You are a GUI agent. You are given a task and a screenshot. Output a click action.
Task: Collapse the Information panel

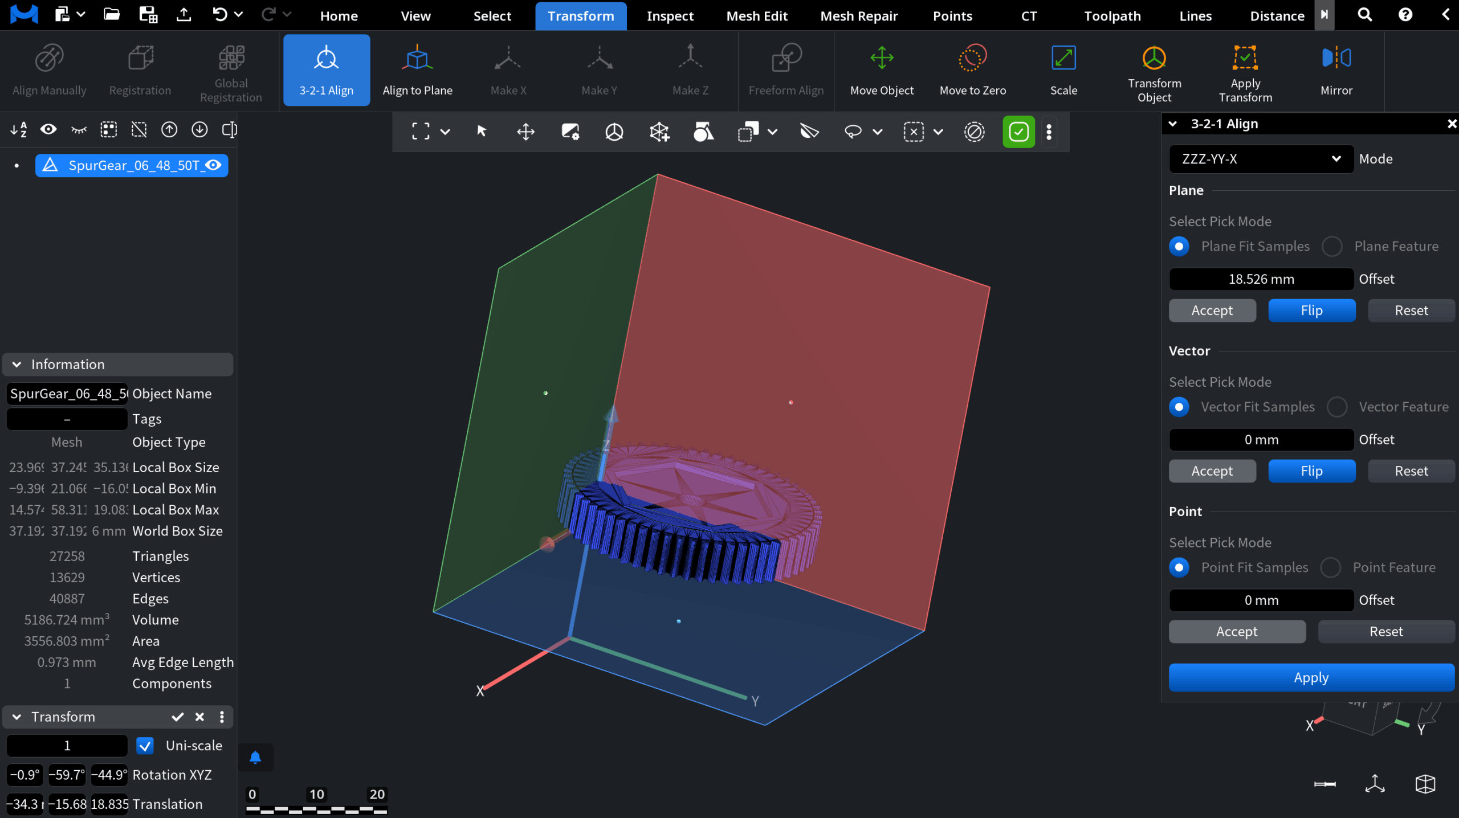(17, 365)
